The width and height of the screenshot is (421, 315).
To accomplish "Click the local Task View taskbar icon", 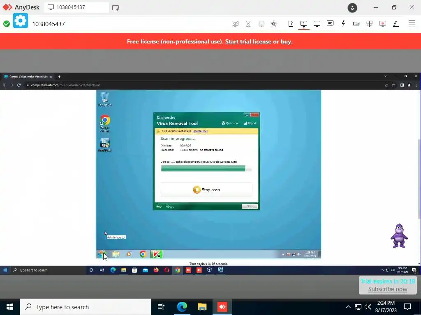I will pyautogui.click(x=161, y=307).
